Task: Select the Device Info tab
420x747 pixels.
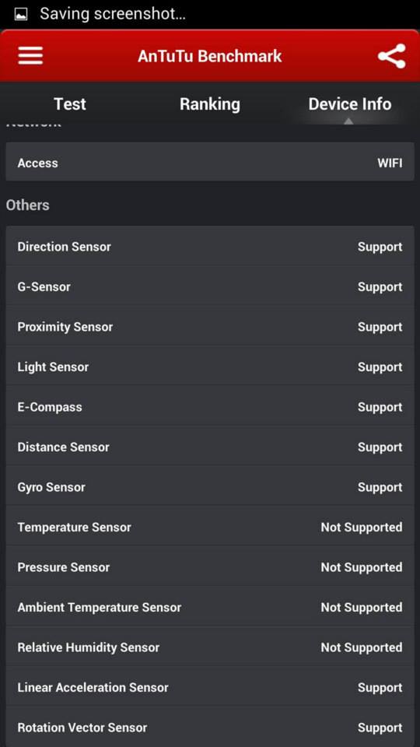Action: (350, 103)
